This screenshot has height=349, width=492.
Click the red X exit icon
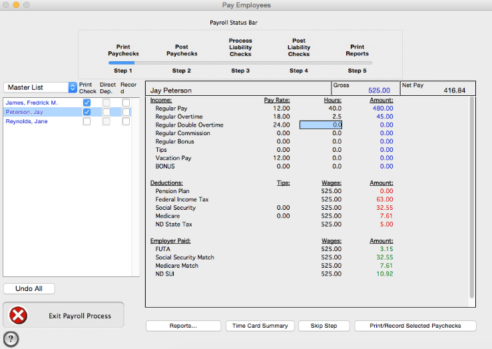(x=18, y=316)
